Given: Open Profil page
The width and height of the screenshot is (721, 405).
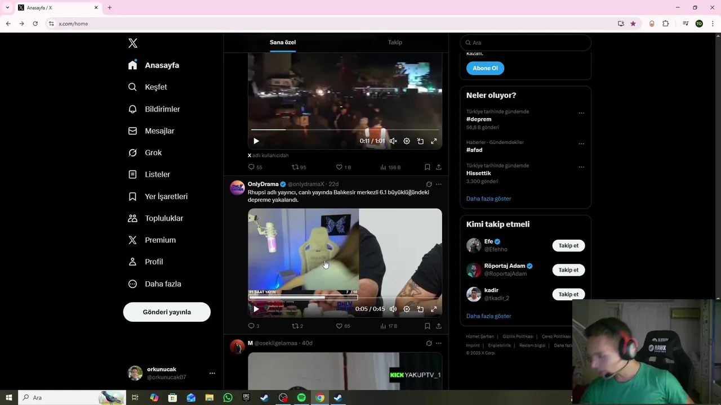Looking at the screenshot, I should (145, 262).
